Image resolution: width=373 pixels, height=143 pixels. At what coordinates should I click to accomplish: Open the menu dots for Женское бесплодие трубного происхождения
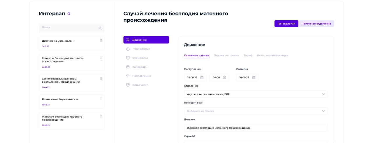(101, 116)
